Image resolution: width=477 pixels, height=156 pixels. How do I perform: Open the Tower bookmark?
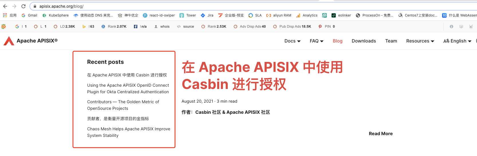tap(188, 15)
